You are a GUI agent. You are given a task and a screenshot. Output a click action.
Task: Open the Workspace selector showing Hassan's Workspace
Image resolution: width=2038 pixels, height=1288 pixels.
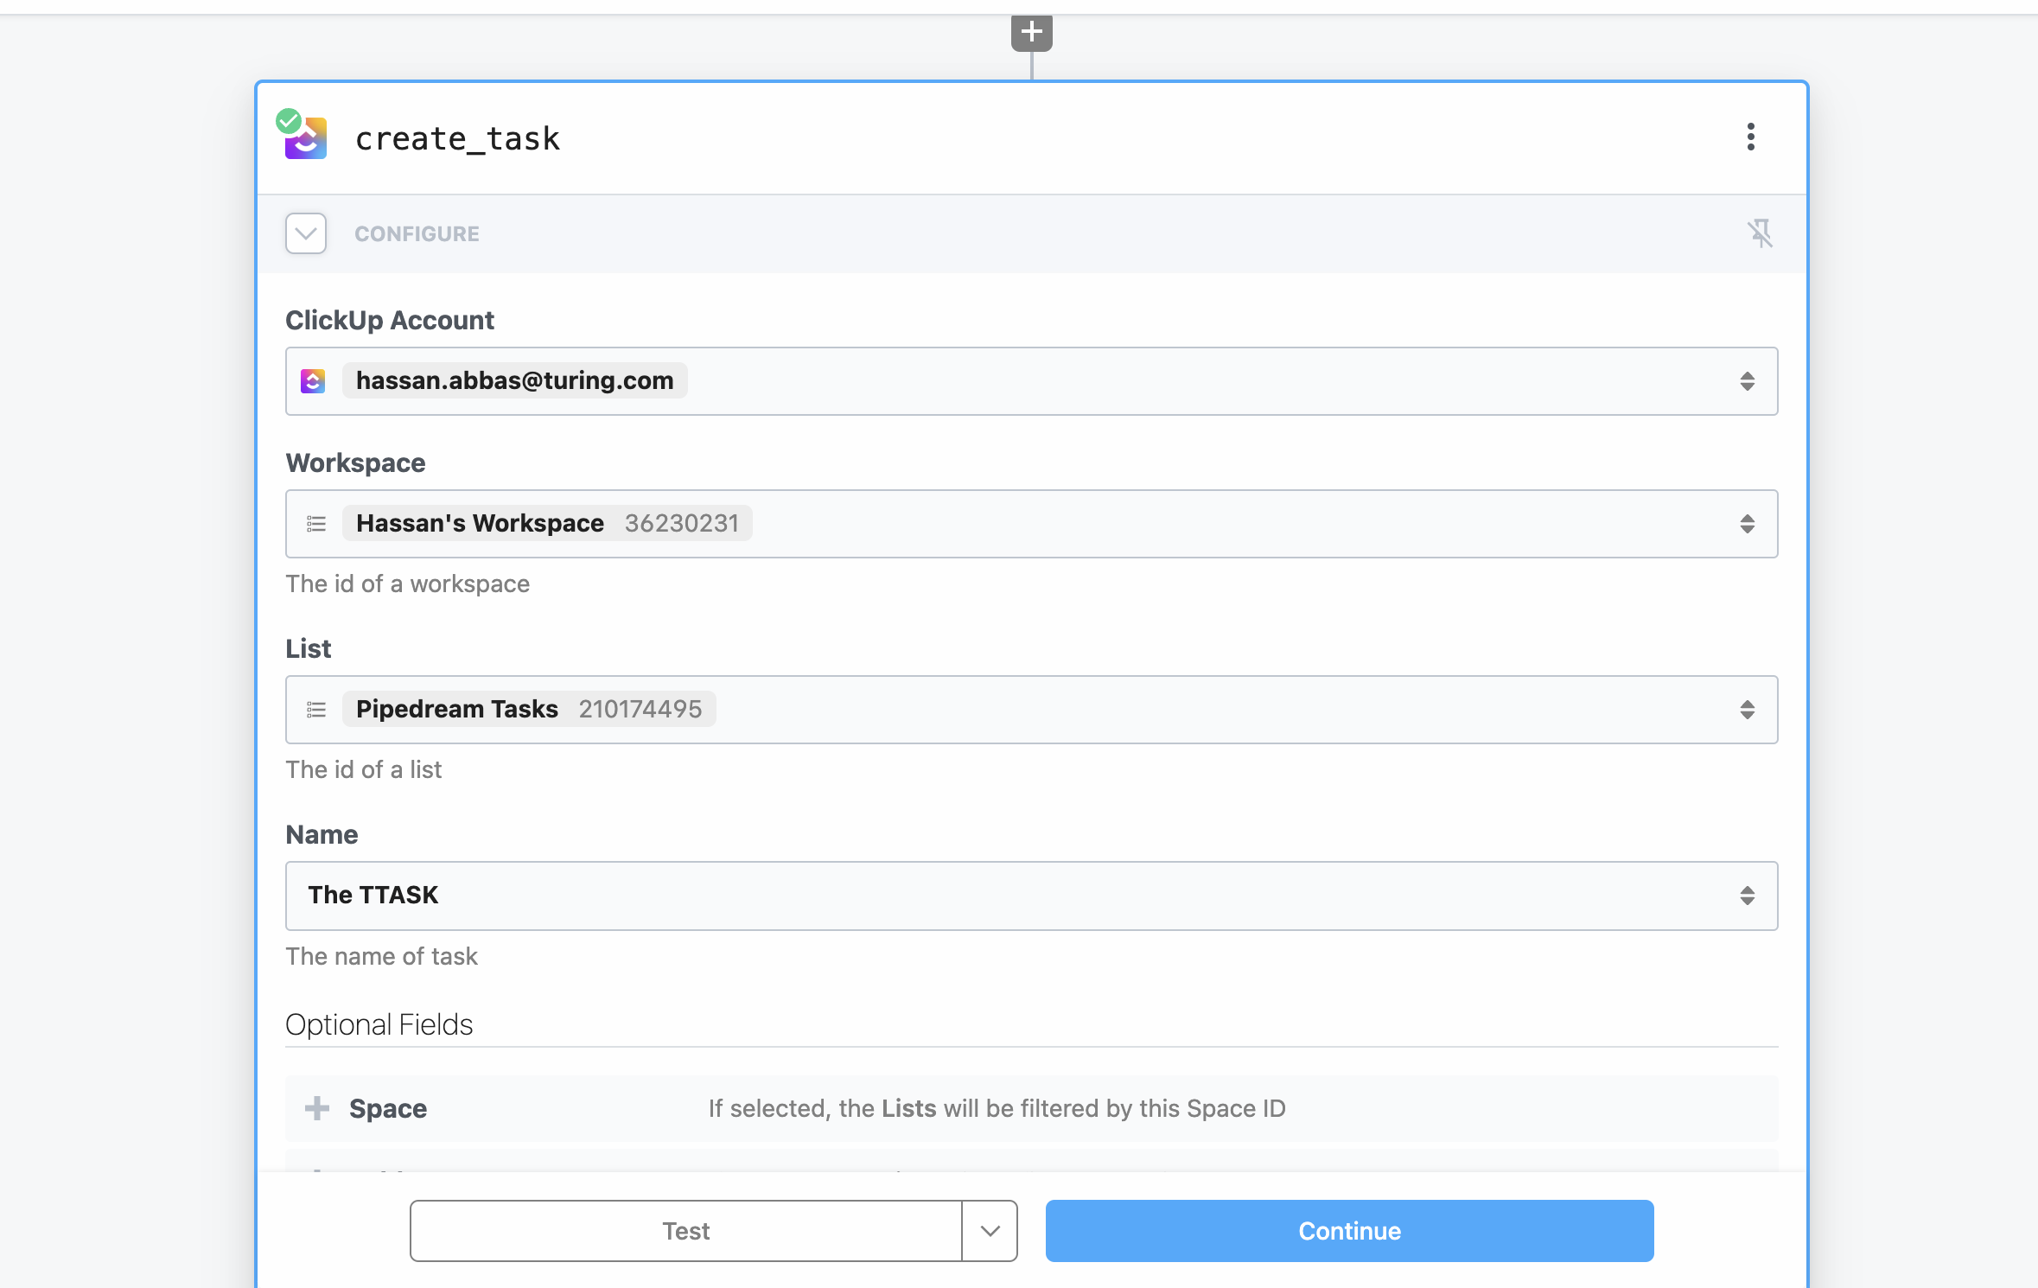(1748, 523)
